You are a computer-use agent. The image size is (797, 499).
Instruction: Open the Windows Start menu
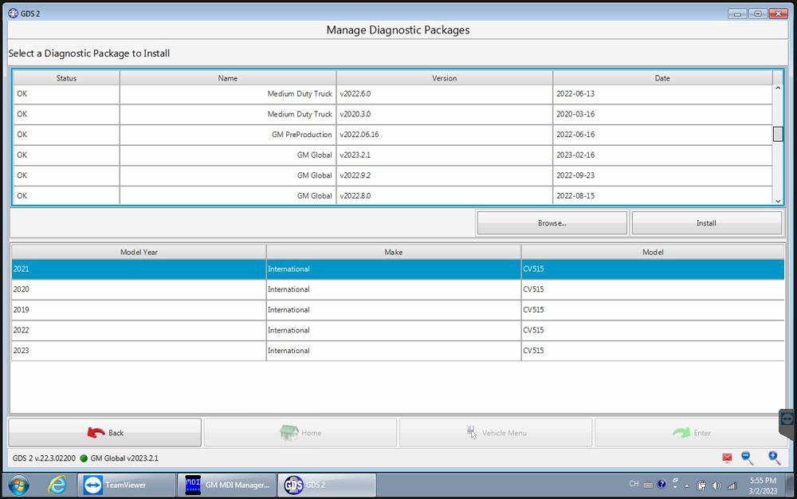19,485
